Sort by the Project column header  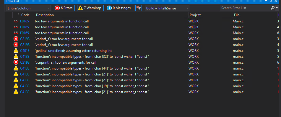[195, 15]
